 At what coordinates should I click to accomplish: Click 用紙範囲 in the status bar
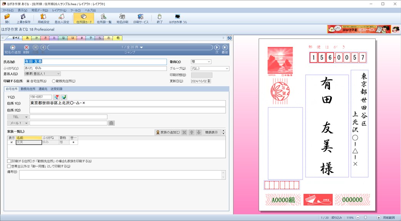click(x=389, y=218)
